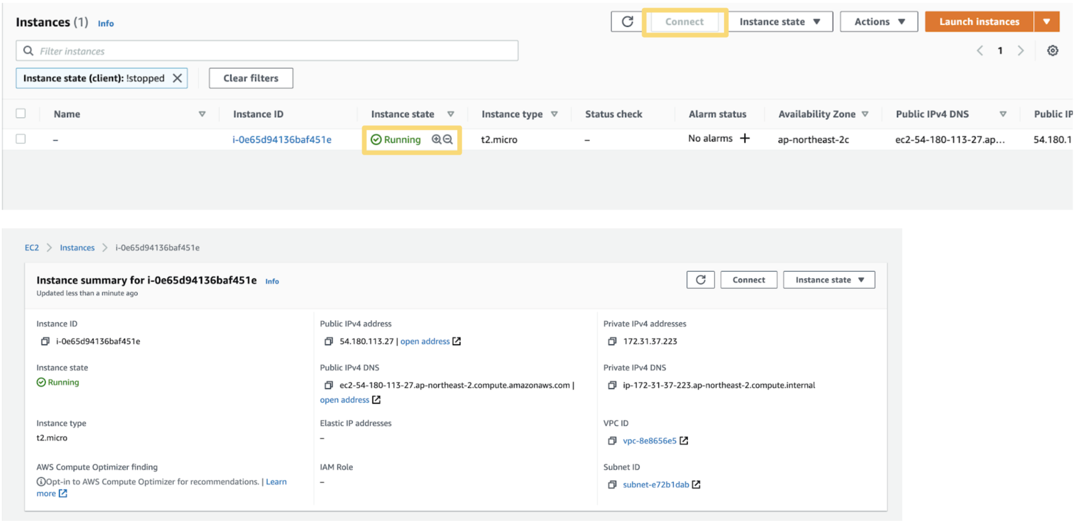This screenshot has width=1077, height=521.
Task: Check the row for i-0e65d94136baf451e
Action: point(21,139)
